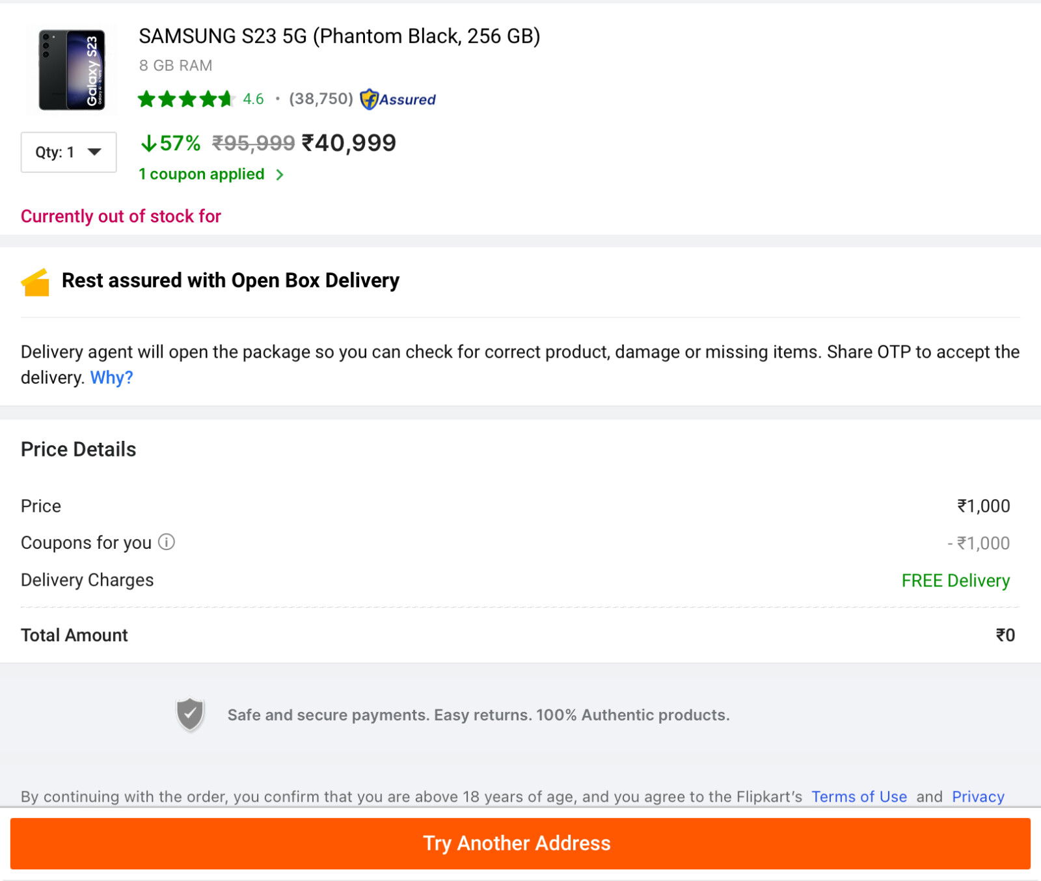Click the Flipkart Assured badge icon
The width and height of the screenshot is (1041, 881).
pyautogui.click(x=369, y=99)
